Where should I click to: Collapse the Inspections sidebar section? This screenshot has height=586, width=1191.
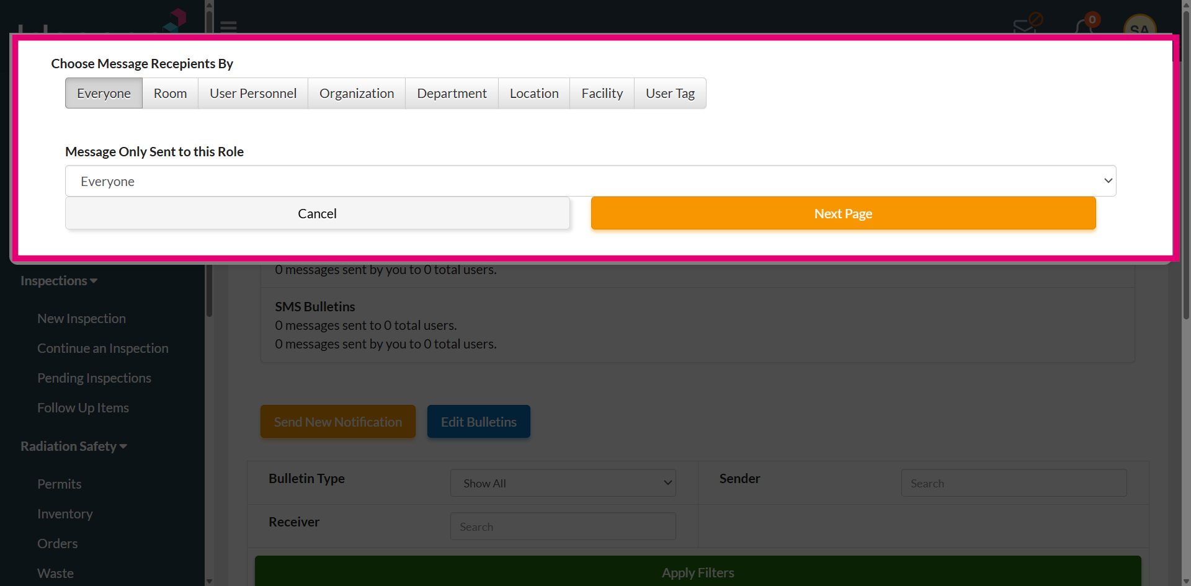tap(59, 281)
